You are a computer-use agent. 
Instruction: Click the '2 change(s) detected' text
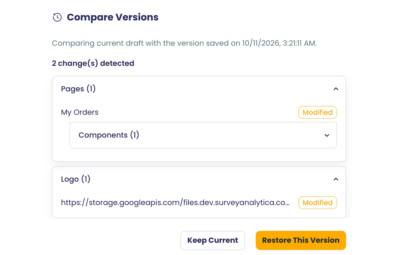pos(93,63)
